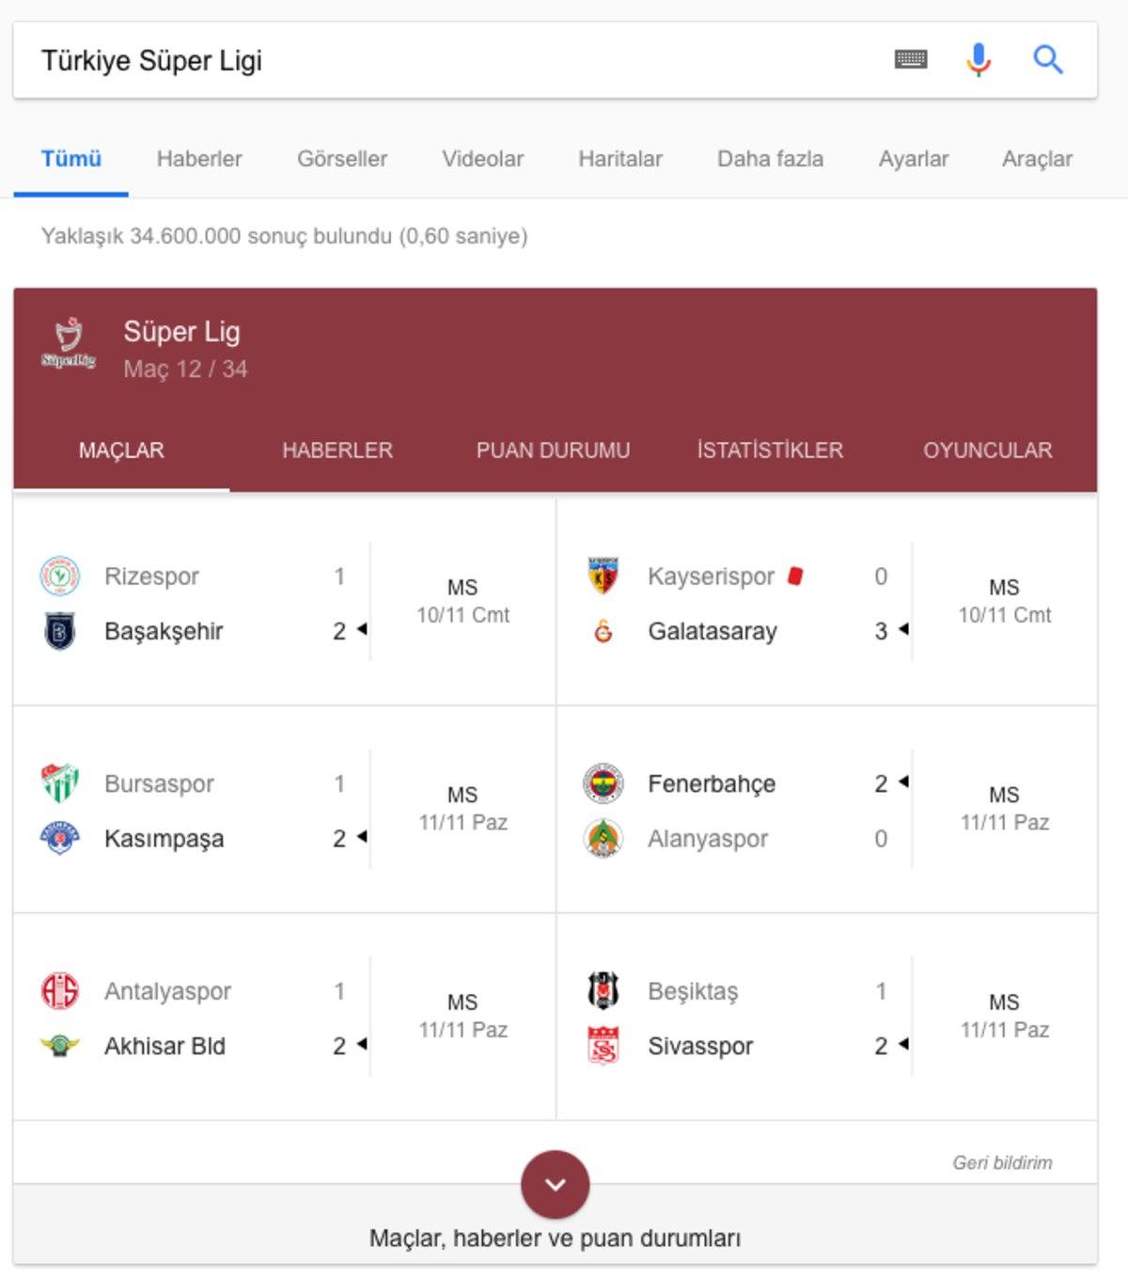Screen dimensions: 1128x1279
Task: Click the Türkiye Süper Ligi search field
Action: [451, 60]
